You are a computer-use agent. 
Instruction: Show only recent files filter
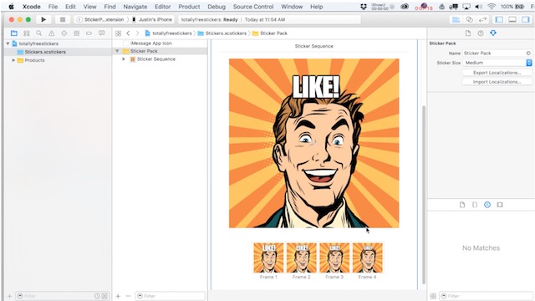click(x=97, y=296)
